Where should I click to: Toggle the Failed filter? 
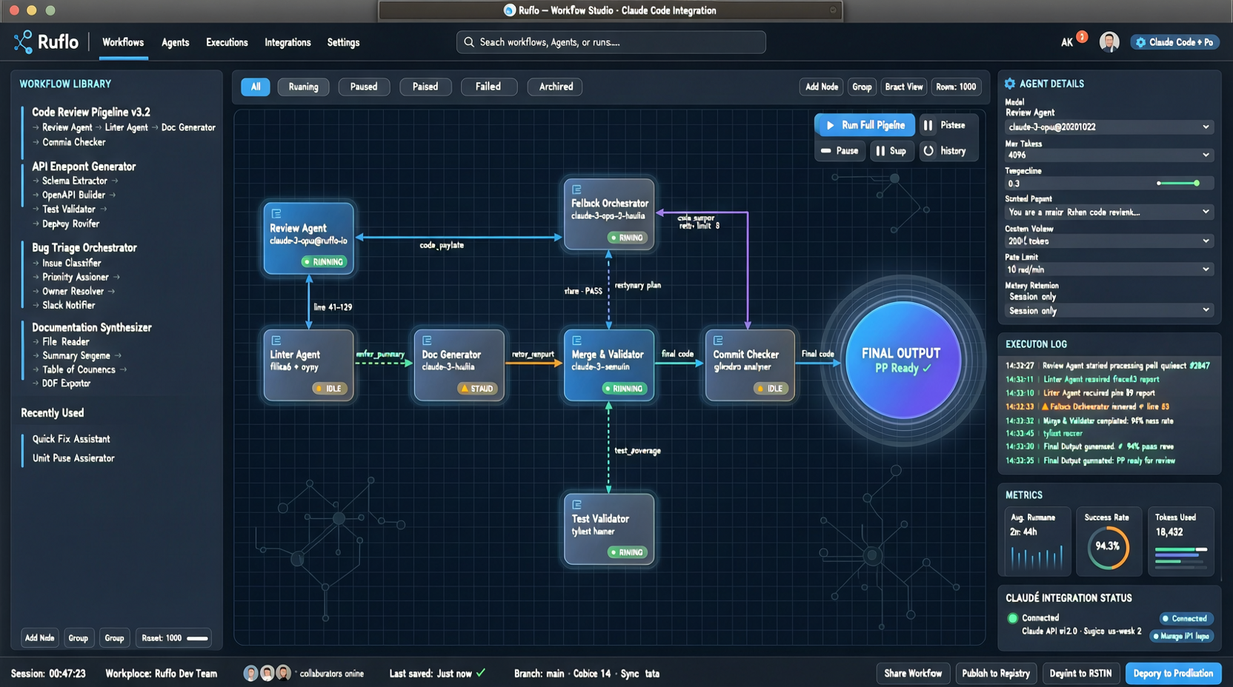(x=488, y=87)
